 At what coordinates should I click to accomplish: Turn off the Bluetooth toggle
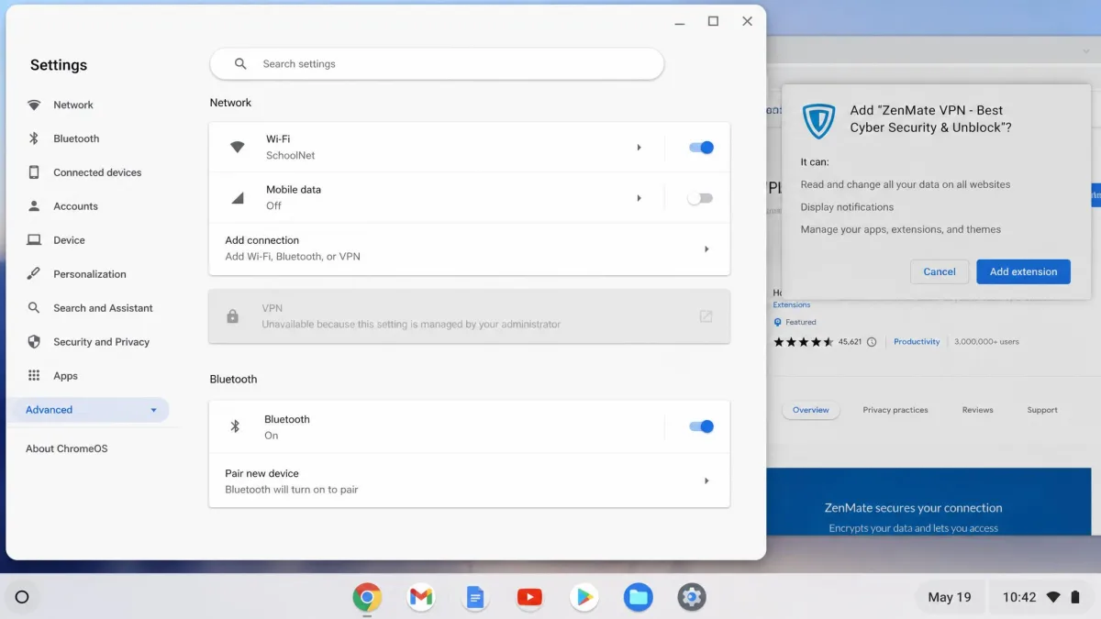(x=701, y=426)
